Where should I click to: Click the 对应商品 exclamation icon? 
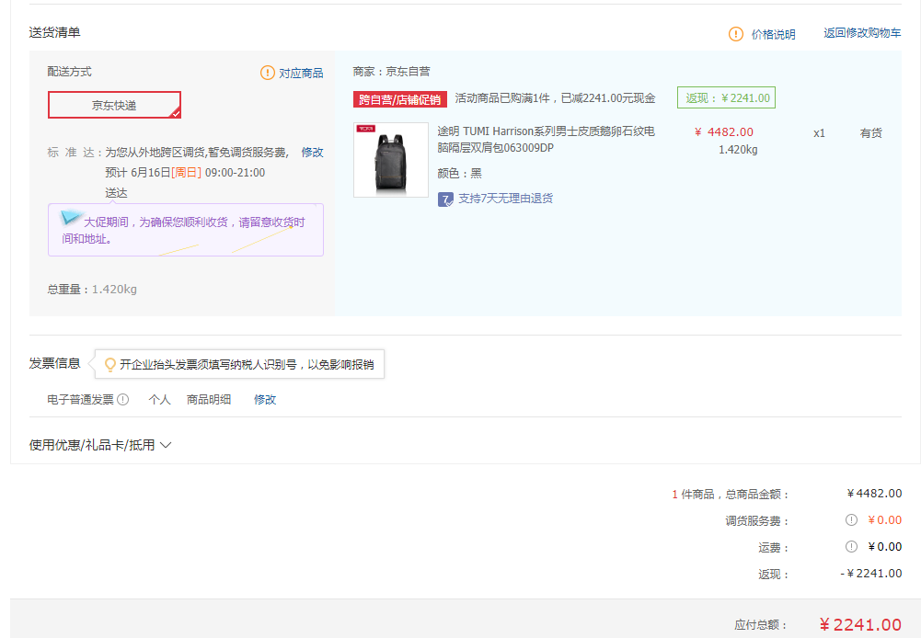pyautogui.click(x=267, y=73)
